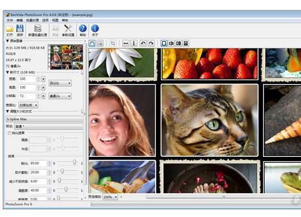301x217 pixels.
Task: Click the scroll-down arrow of the left panel
Action: (x=85, y=198)
